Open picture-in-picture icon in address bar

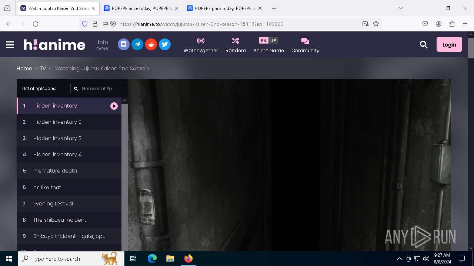(365, 24)
